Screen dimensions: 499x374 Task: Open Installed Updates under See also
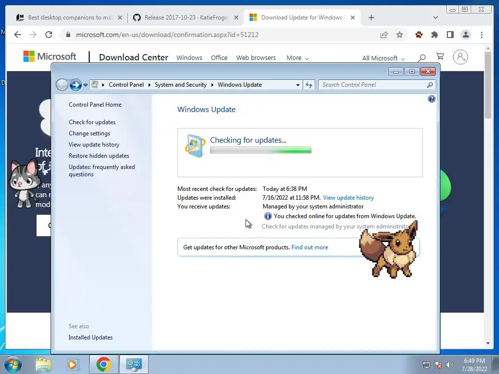pos(90,337)
